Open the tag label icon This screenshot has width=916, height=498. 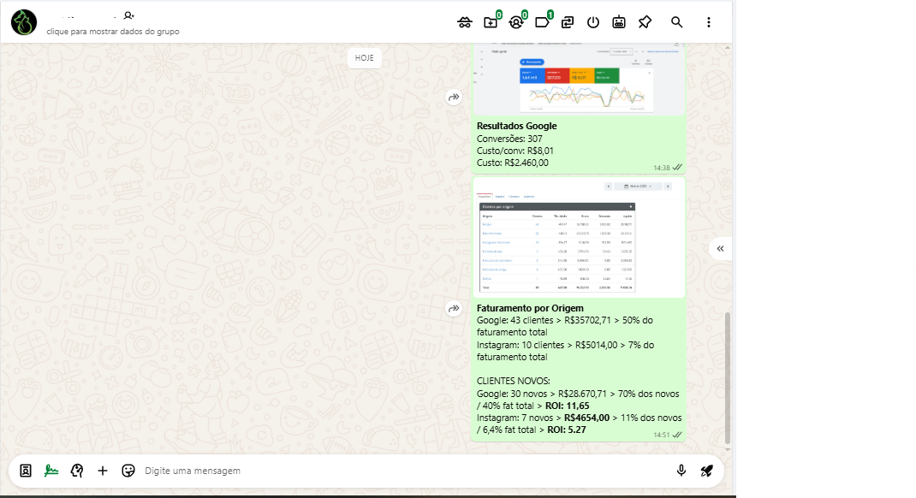pos(542,22)
